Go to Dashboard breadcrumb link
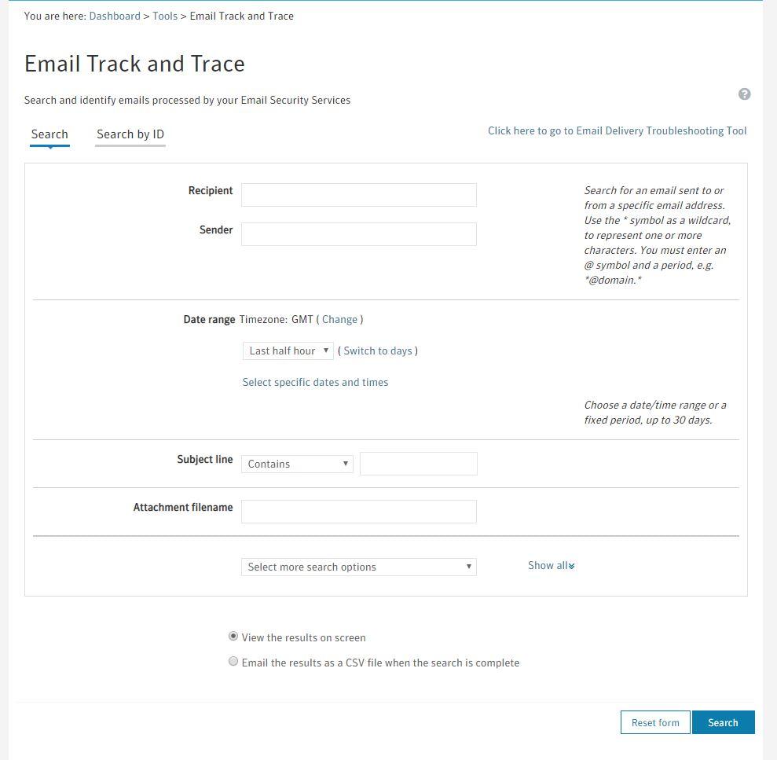The height and width of the screenshot is (760, 777). tap(115, 16)
